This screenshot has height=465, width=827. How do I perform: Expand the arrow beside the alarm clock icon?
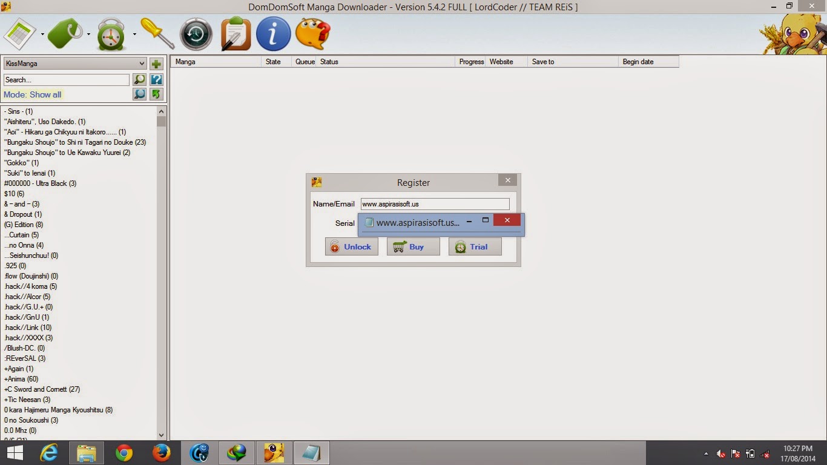(134, 34)
